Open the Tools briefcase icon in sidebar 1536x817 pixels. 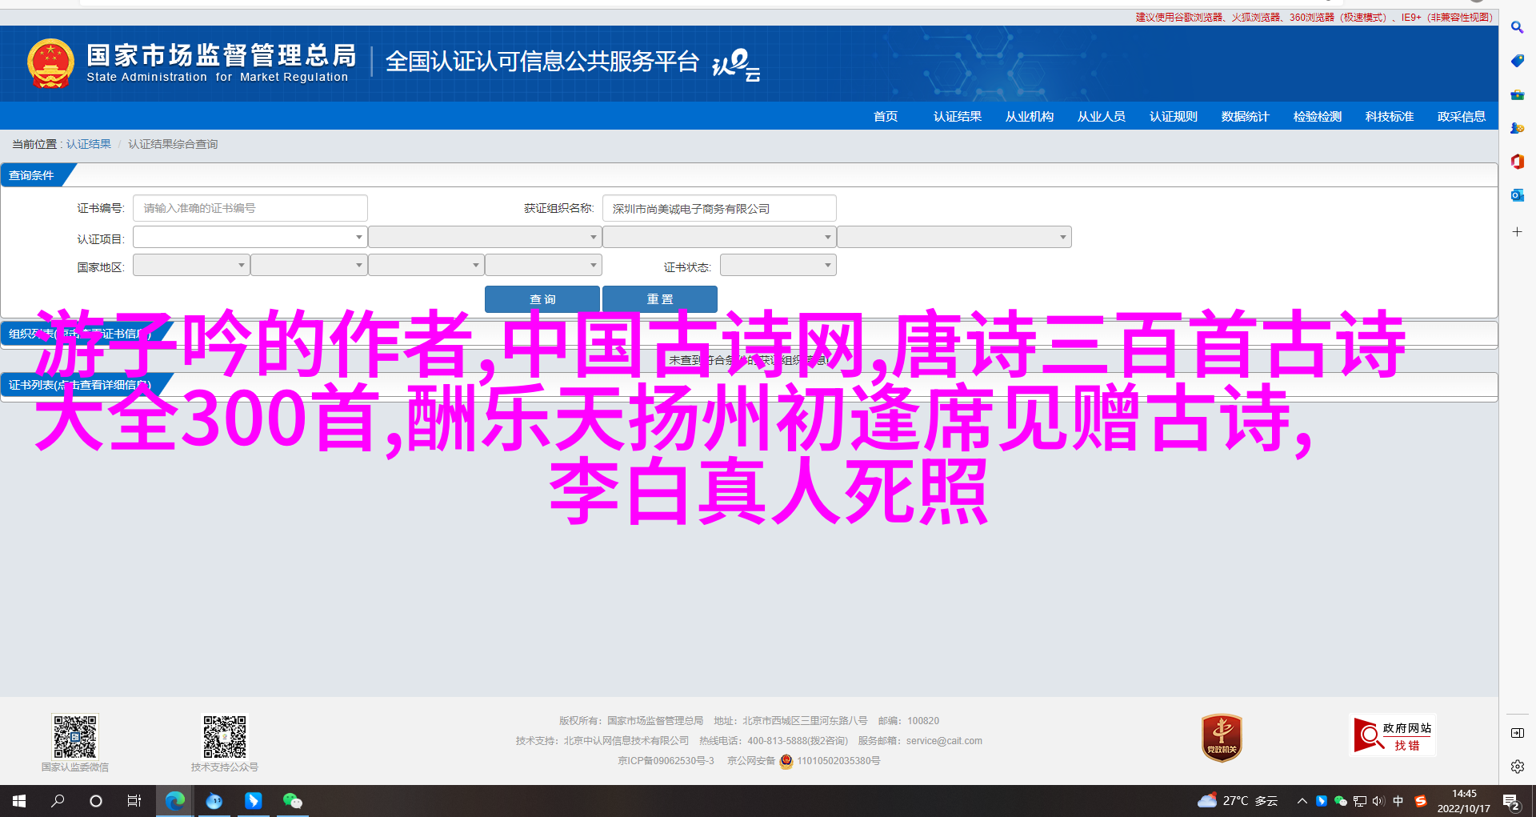pyautogui.click(x=1517, y=94)
